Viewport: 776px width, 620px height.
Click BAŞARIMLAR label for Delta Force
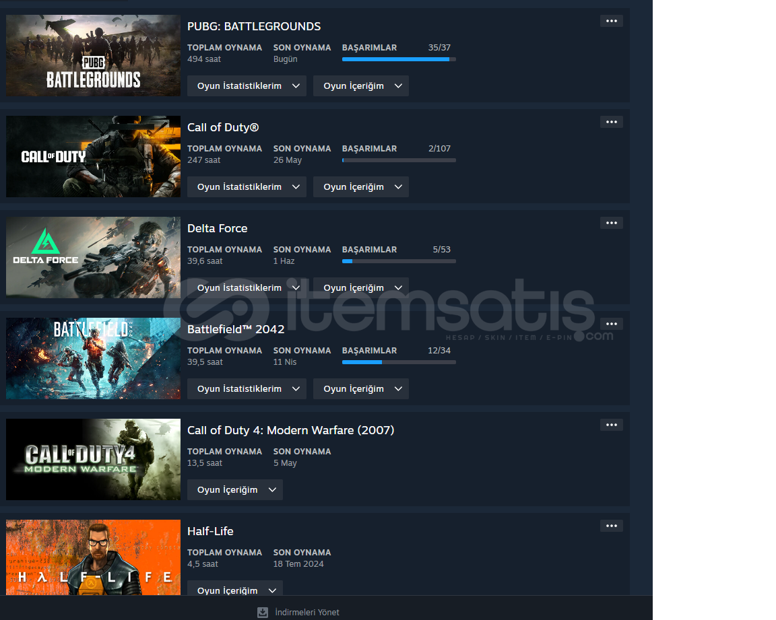coord(369,249)
